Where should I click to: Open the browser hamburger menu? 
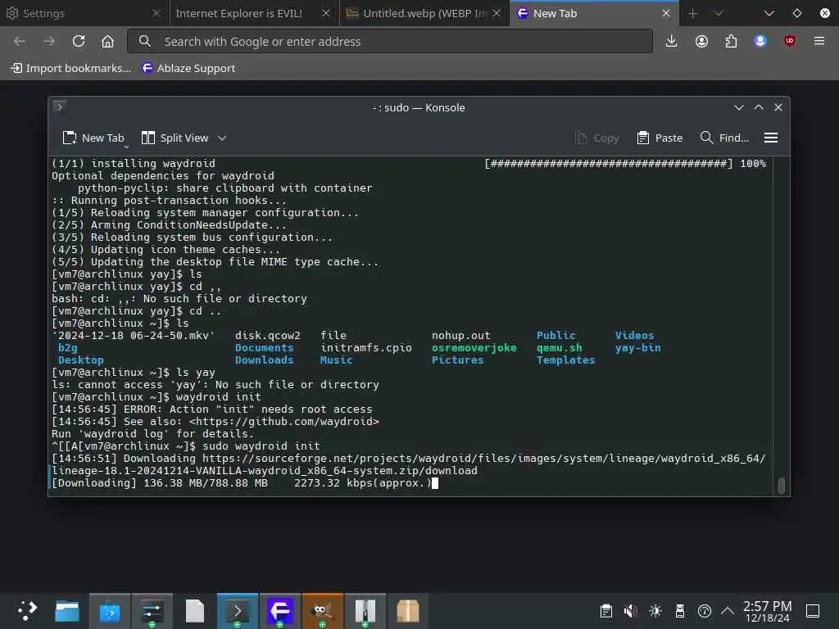(x=819, y=41)
